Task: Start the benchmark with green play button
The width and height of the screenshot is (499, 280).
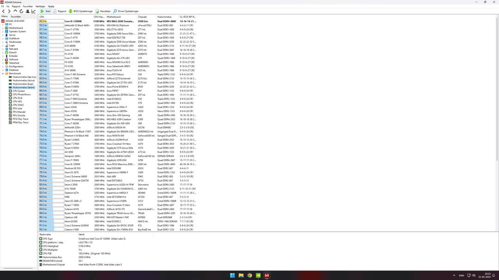Action: (45, 11)
